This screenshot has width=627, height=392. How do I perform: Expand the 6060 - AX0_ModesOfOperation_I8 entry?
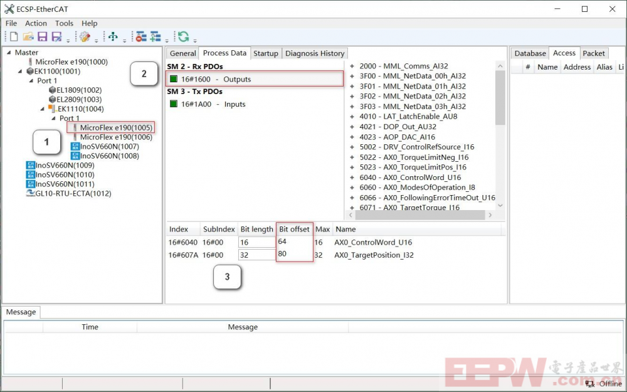tap(352, 188)
